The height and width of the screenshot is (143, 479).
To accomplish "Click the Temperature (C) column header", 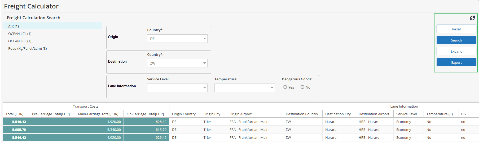I will tap(441, 114).
